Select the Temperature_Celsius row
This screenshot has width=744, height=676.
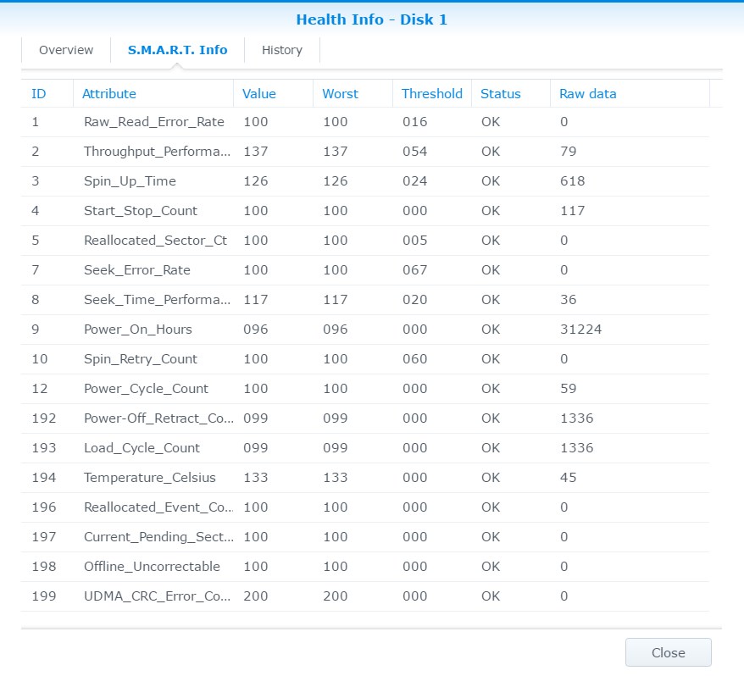click(x=365, y=478)
